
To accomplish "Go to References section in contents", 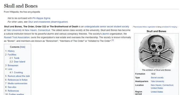I will pos(13,91).
